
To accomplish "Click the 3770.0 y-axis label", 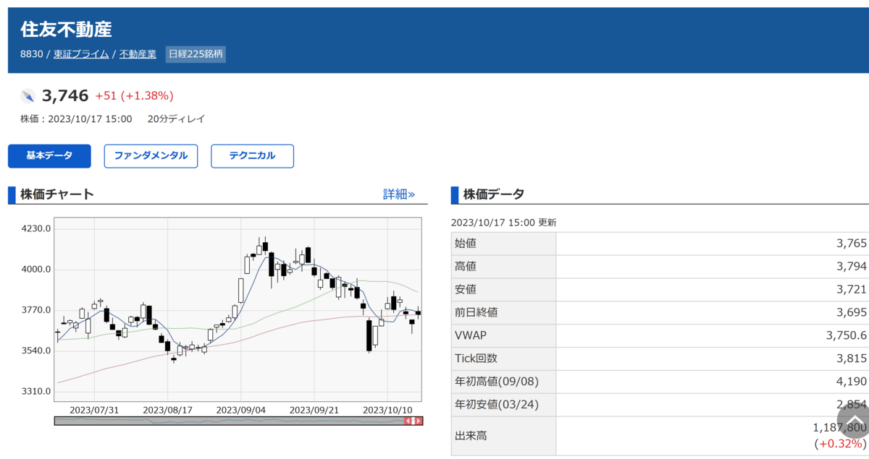I will click(38, 310).
